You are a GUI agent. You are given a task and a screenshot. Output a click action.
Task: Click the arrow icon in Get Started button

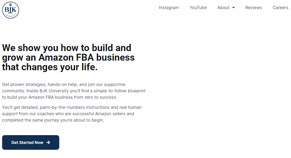click(x=48, y=142)
